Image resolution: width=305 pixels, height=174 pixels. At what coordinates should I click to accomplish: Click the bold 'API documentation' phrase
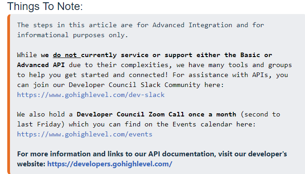coord(182,154)
